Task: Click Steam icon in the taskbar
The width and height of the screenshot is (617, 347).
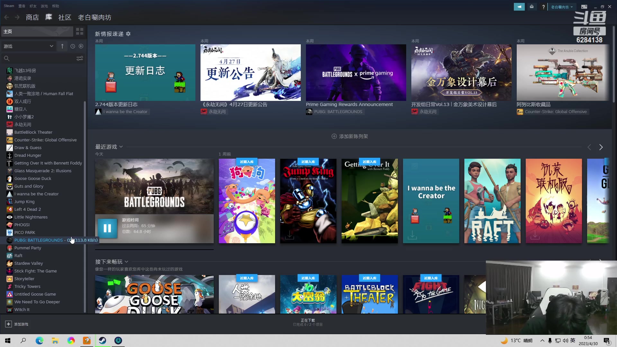Action: tap(103, 341)
